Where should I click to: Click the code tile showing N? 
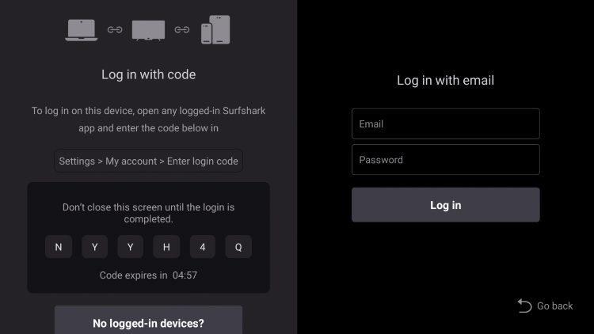pyautogui.click(x=59, y=247)
